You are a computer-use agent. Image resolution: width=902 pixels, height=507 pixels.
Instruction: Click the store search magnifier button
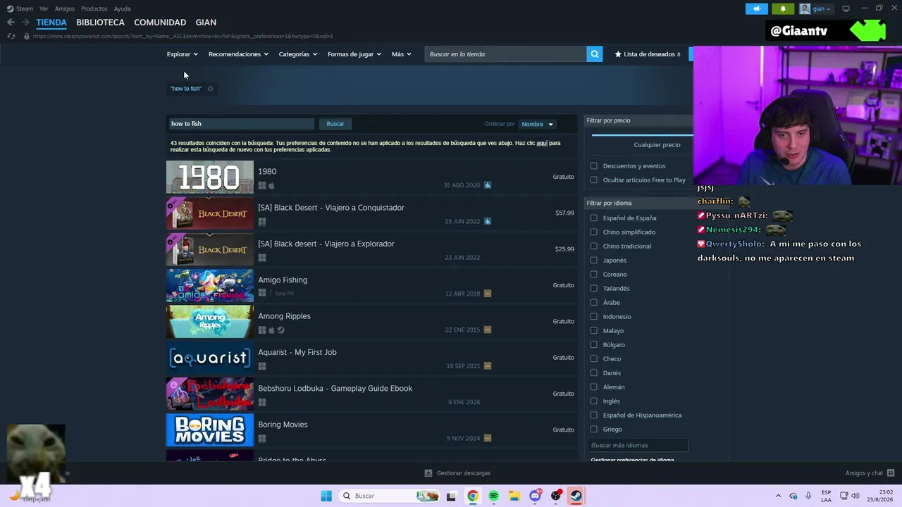pyautogui.click(x=595, y=54)
